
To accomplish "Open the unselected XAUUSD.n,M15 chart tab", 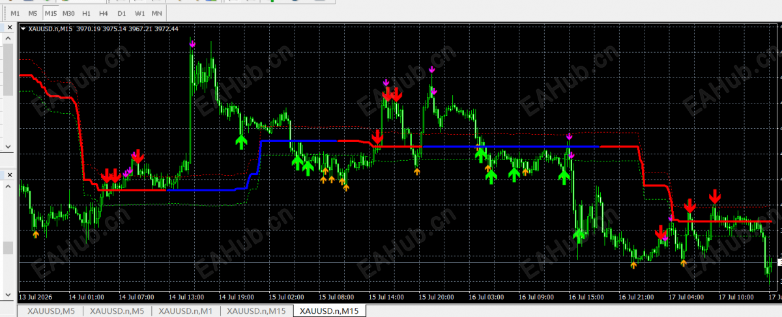I will (256, 311).
